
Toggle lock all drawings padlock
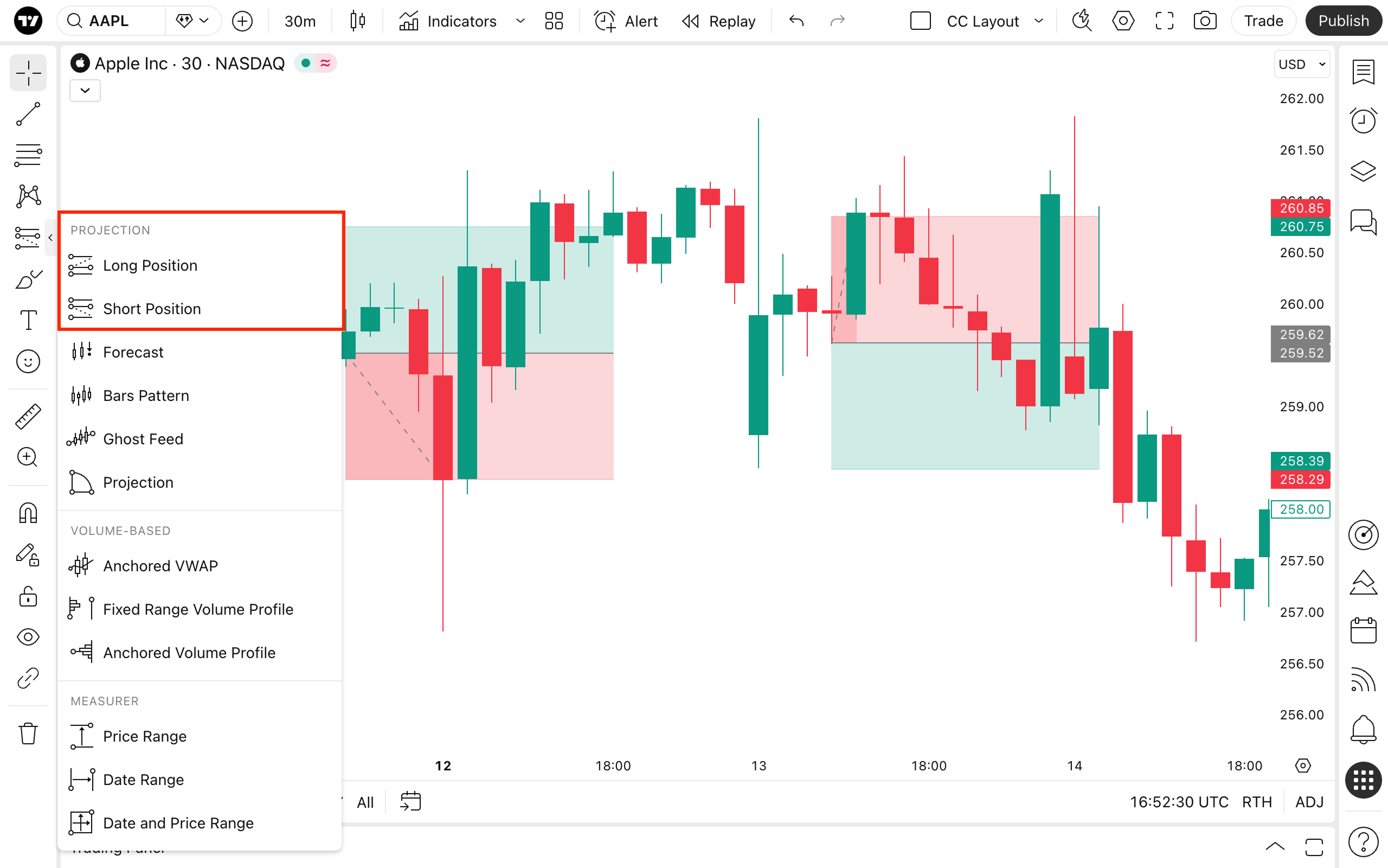click(x=28, y=596)
